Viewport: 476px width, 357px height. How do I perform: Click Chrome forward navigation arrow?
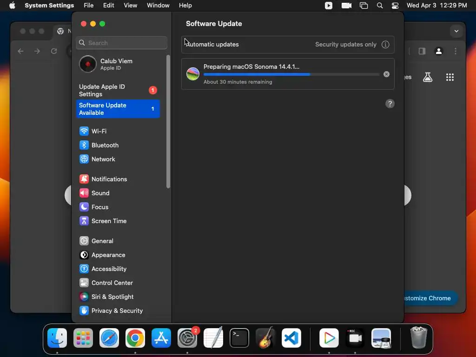coord(37,51)
